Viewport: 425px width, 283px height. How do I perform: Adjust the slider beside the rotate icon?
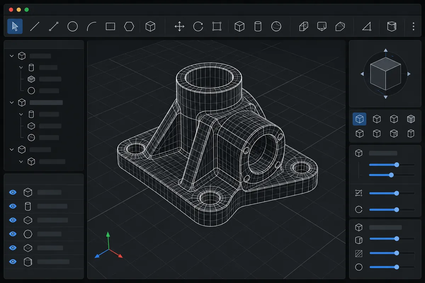[x=392, y=210]
